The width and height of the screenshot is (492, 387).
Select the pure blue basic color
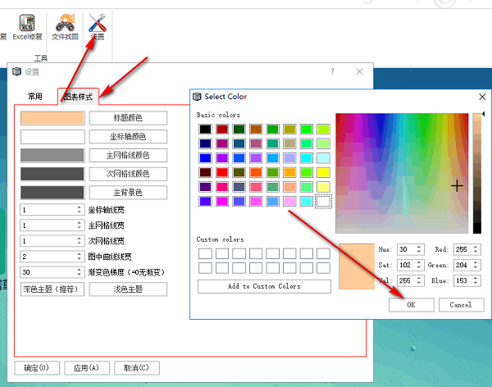[205, 158]
